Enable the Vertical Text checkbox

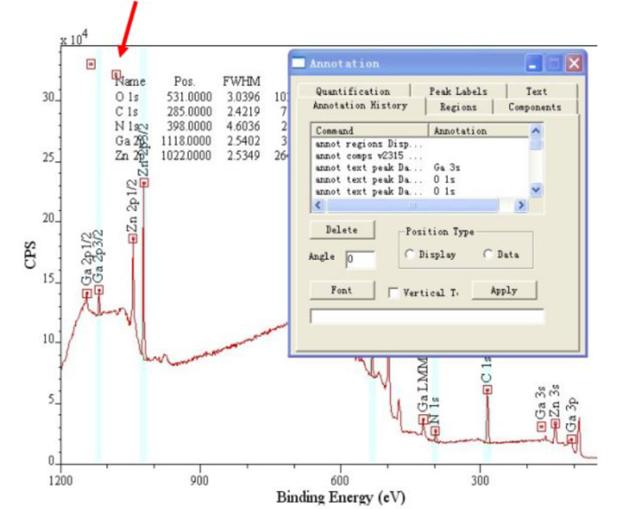(x=393, y=292)
